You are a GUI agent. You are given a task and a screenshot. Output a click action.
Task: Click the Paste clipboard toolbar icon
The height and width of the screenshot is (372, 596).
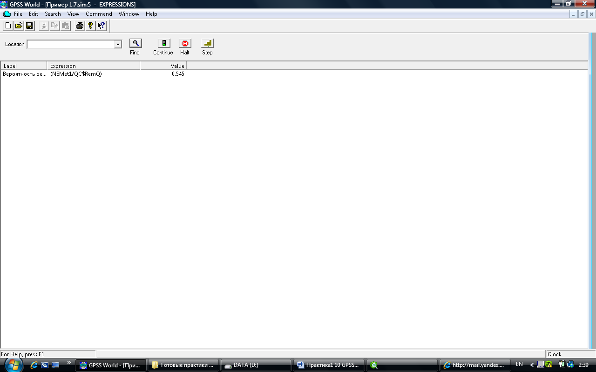(65, 26)
